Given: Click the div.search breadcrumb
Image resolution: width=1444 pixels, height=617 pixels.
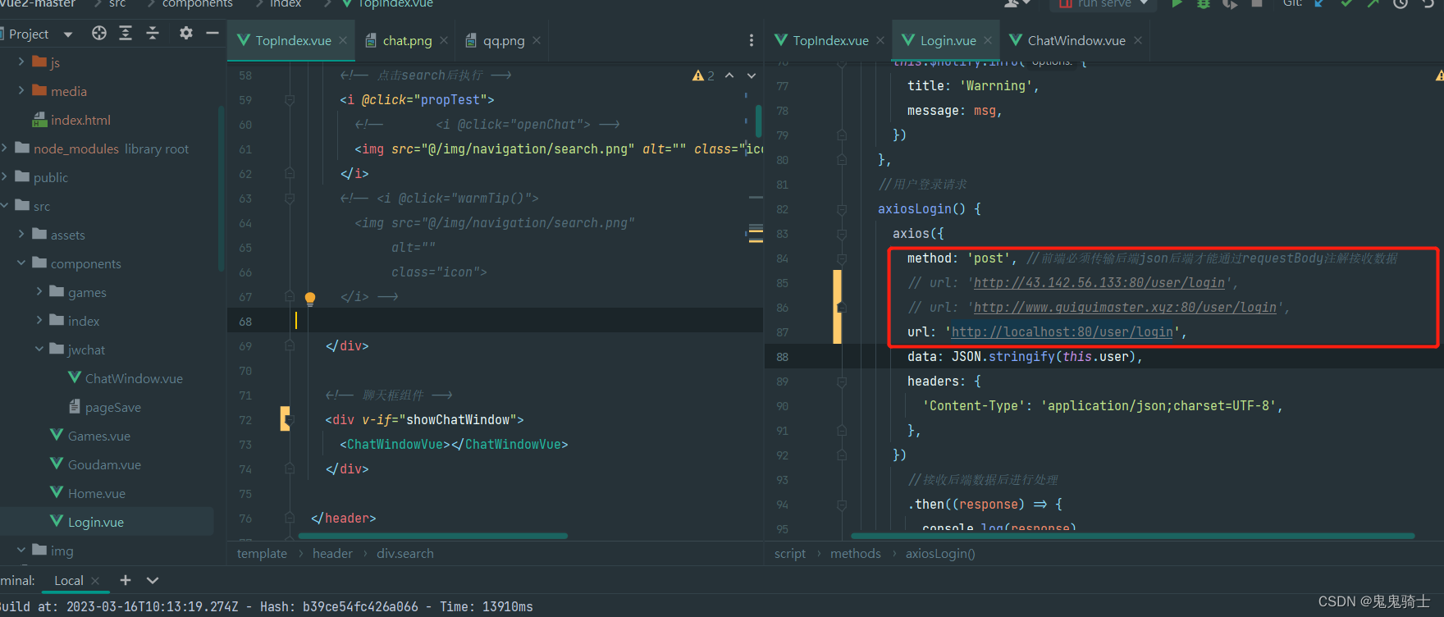Looking at the screenshot, I should (405, 554).
